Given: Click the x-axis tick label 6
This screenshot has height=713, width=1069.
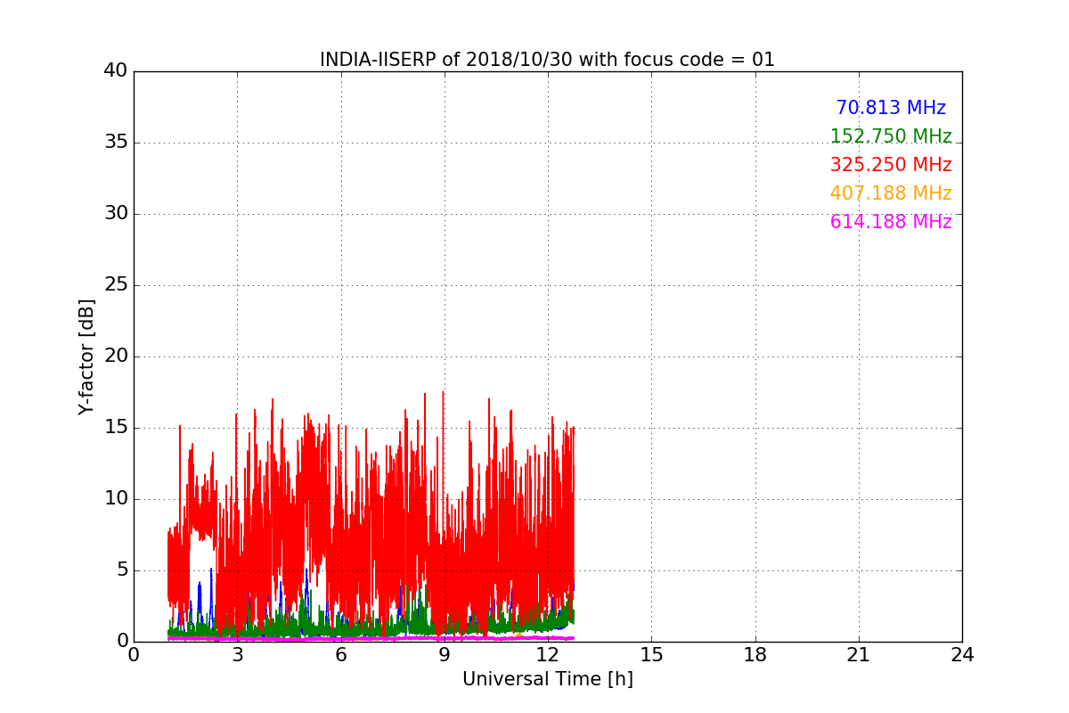Looking at the screenshot, I should pyautogui.click(x=341, y=655).
